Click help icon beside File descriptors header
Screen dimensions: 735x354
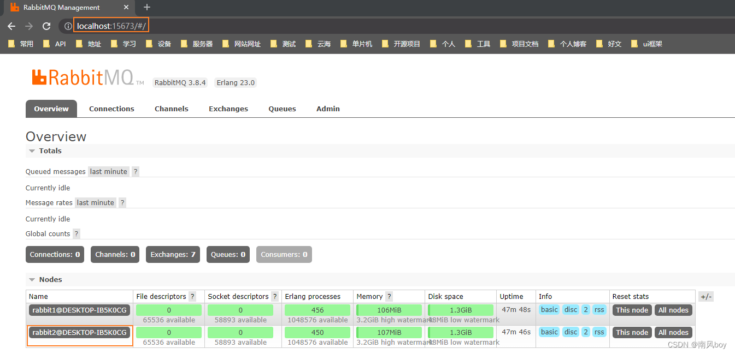click(x=192, y=297)
